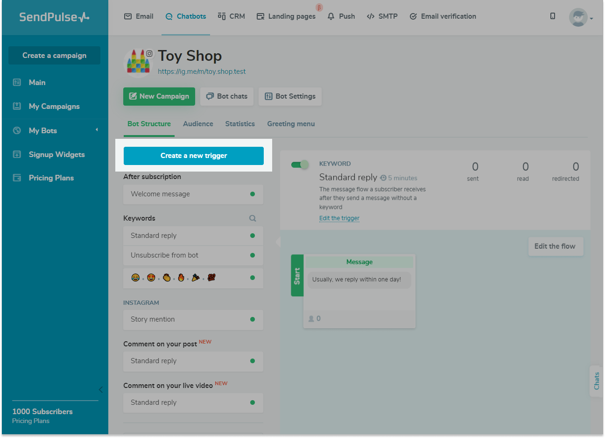605x438 pixels.
Task: Open the Push section
Action: 341,16
